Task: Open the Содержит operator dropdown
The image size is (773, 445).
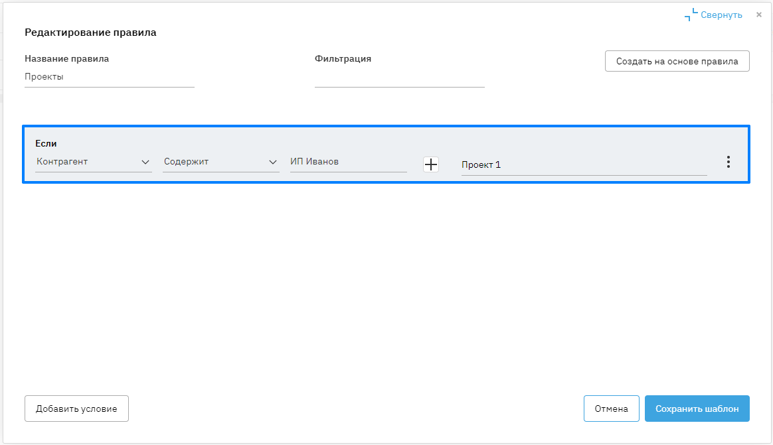Action: pos(220,162)
